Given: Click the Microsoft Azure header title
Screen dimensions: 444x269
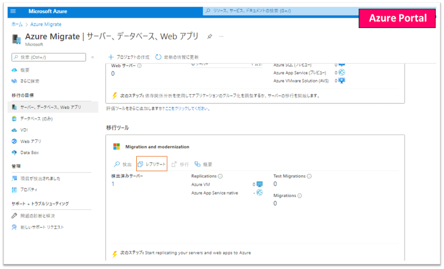Looking at the screenshot, I should pos(48,12).
